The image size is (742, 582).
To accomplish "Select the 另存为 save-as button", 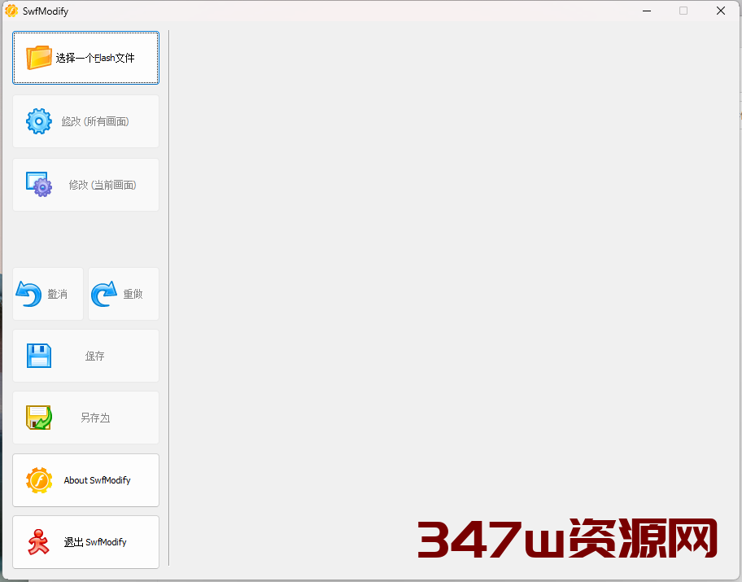I will (x=85, y=418).
